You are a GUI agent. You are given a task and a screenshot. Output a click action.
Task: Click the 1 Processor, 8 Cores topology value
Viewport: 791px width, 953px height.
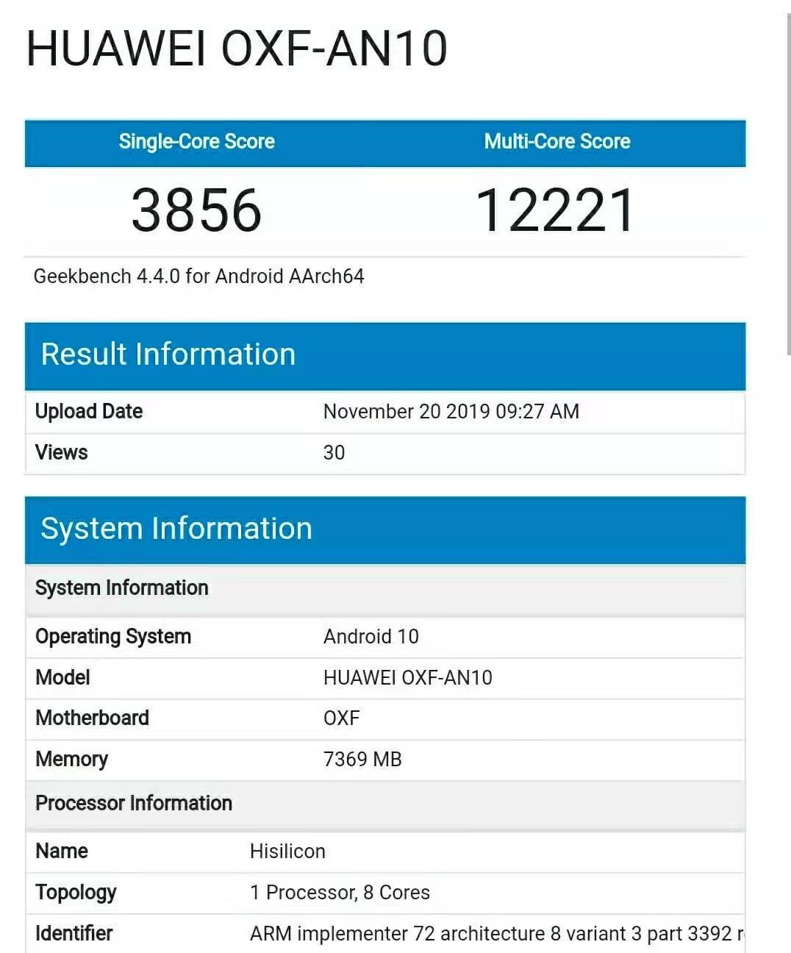pos(340,893)
